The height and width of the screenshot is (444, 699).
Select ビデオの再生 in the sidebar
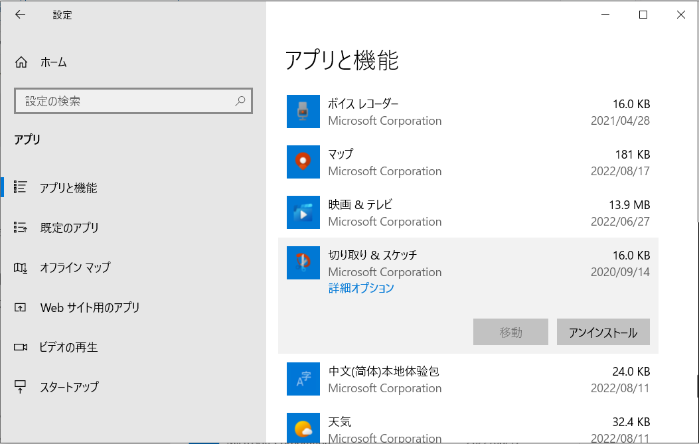pyautogui.click(x=68, y=347)
